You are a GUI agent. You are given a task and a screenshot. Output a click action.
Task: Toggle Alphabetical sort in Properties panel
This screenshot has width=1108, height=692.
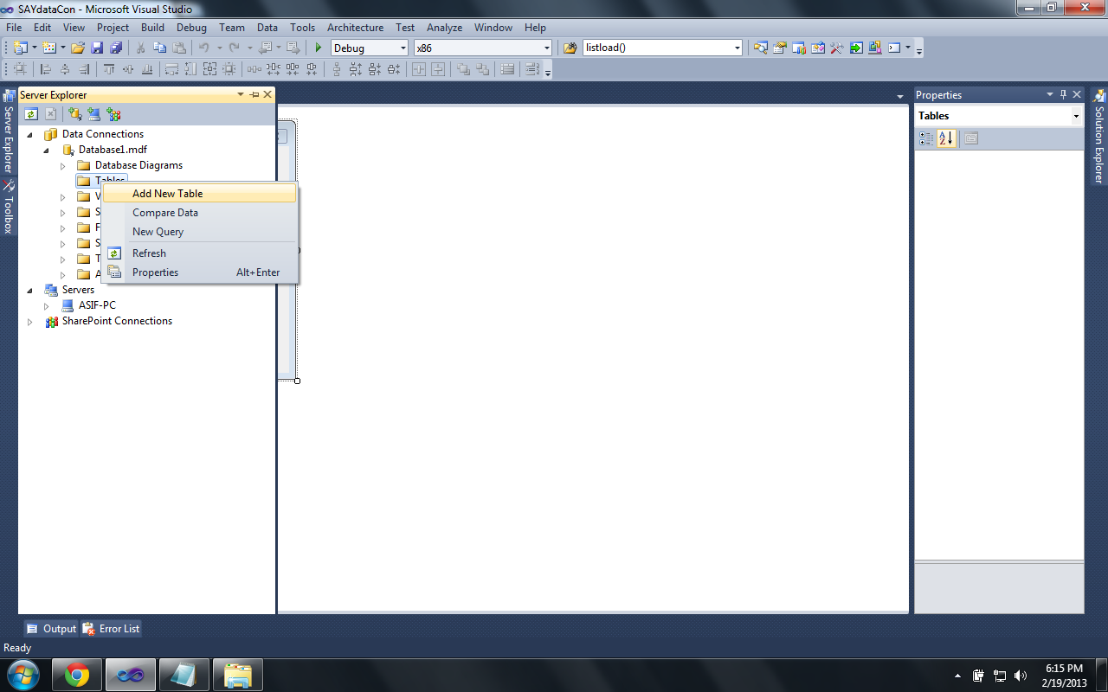(946, 138)
